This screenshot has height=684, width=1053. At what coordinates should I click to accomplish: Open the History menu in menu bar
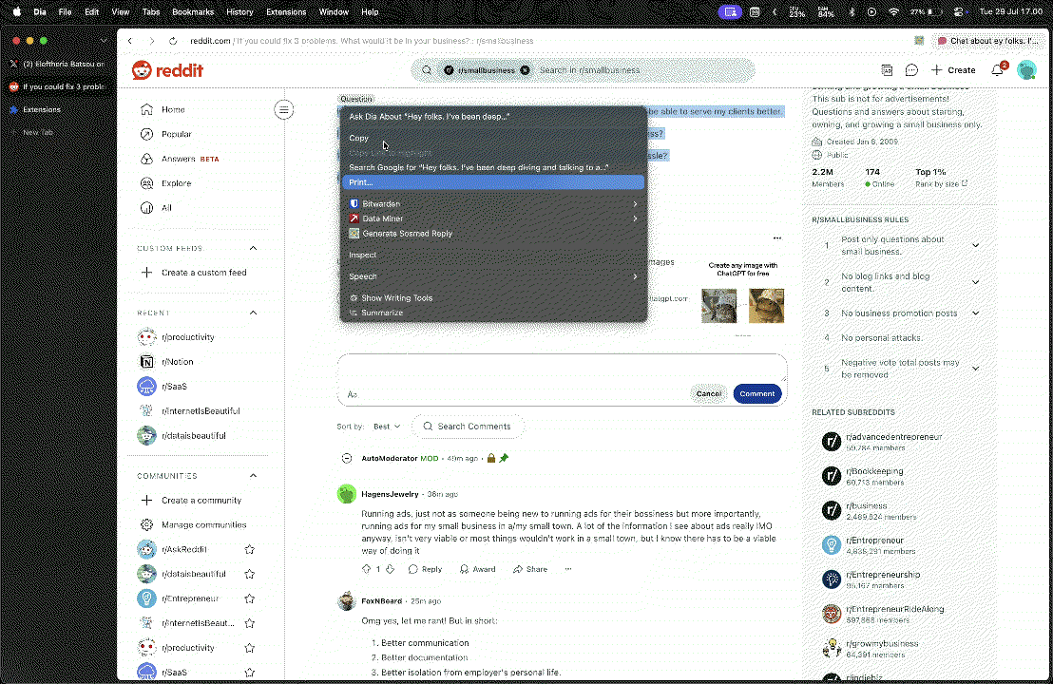[x=239, y=12]
